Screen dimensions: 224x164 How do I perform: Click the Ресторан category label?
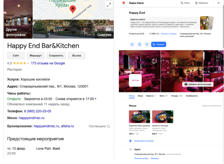pyautogui.click(x=15, y=70)
